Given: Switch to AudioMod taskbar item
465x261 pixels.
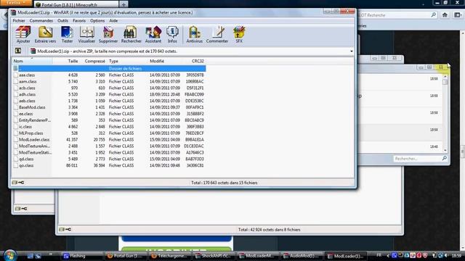Looking at the screenshot, I should pyautogui.click(x=301, y=256).
